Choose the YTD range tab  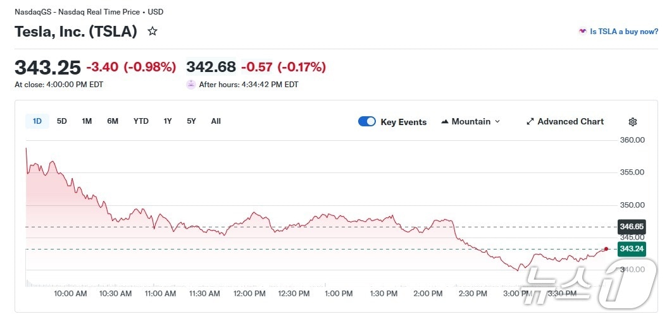click(141, 121)
